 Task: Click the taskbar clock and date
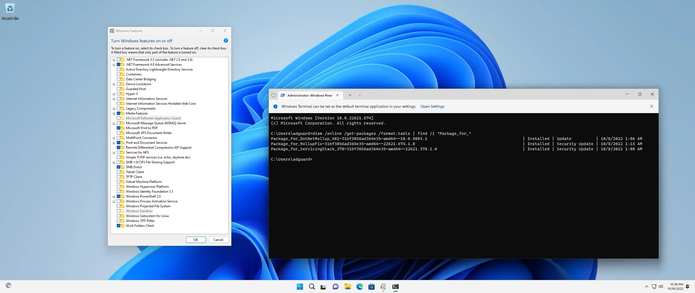(x=675, y=286)
